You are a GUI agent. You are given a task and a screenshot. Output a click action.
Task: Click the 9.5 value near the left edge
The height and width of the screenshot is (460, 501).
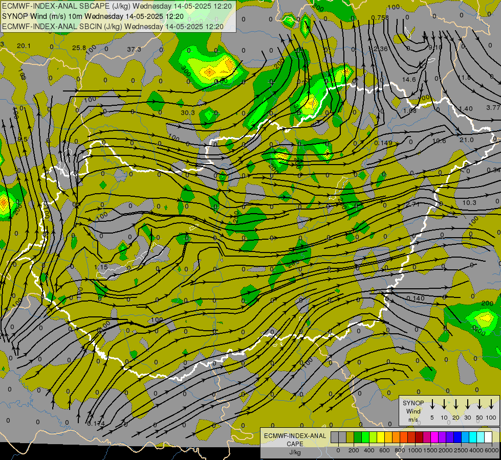(23, 139)
